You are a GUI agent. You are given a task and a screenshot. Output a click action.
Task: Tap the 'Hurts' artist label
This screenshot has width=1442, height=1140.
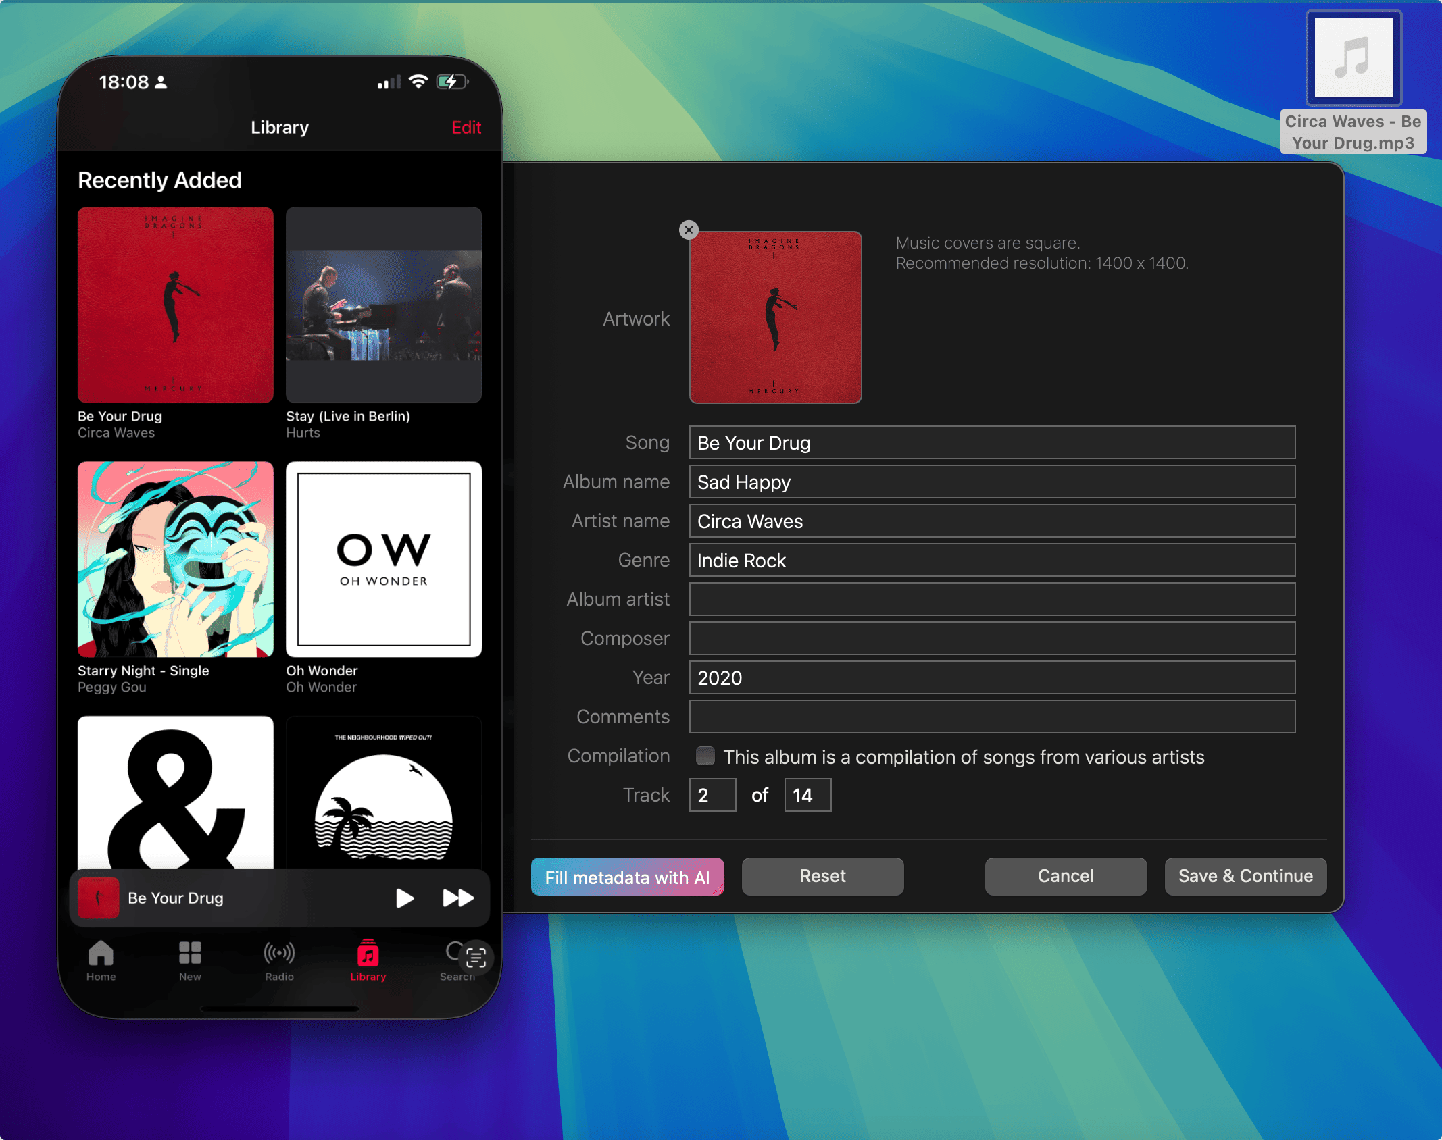click(x=303, y=433)
